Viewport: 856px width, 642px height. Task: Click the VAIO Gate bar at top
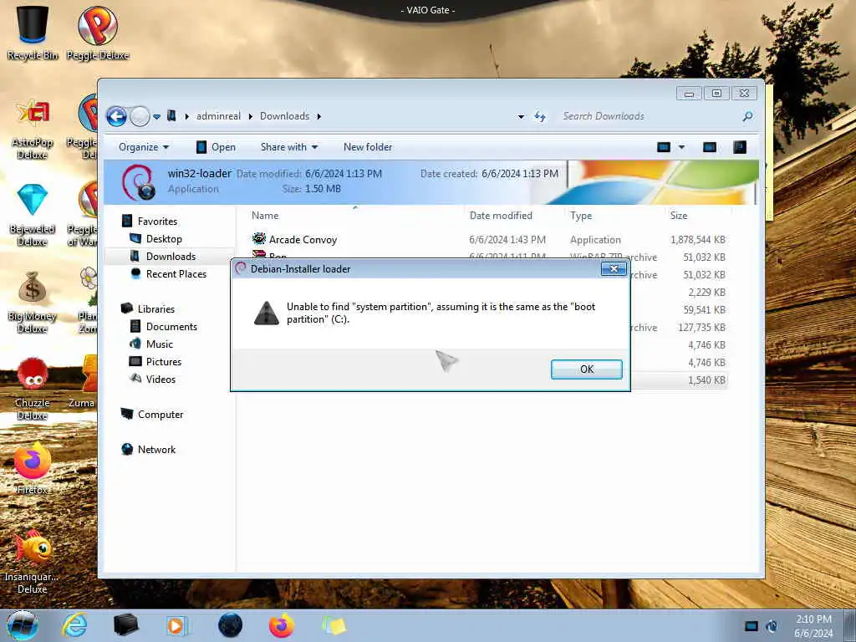pyautogui.click(x=428, y=10)
